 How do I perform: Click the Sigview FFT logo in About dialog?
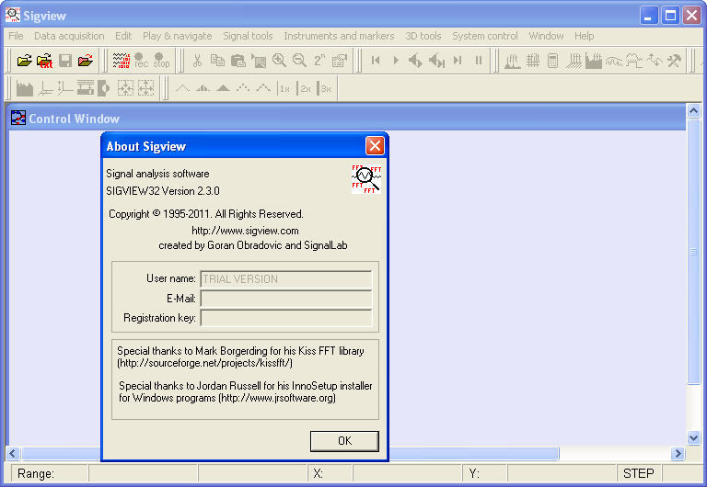click(366, 179)
